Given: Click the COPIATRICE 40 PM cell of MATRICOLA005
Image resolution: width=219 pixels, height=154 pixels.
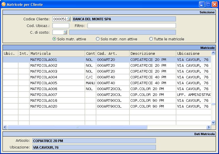Looking at the screenshot, I should pos(153,83).
